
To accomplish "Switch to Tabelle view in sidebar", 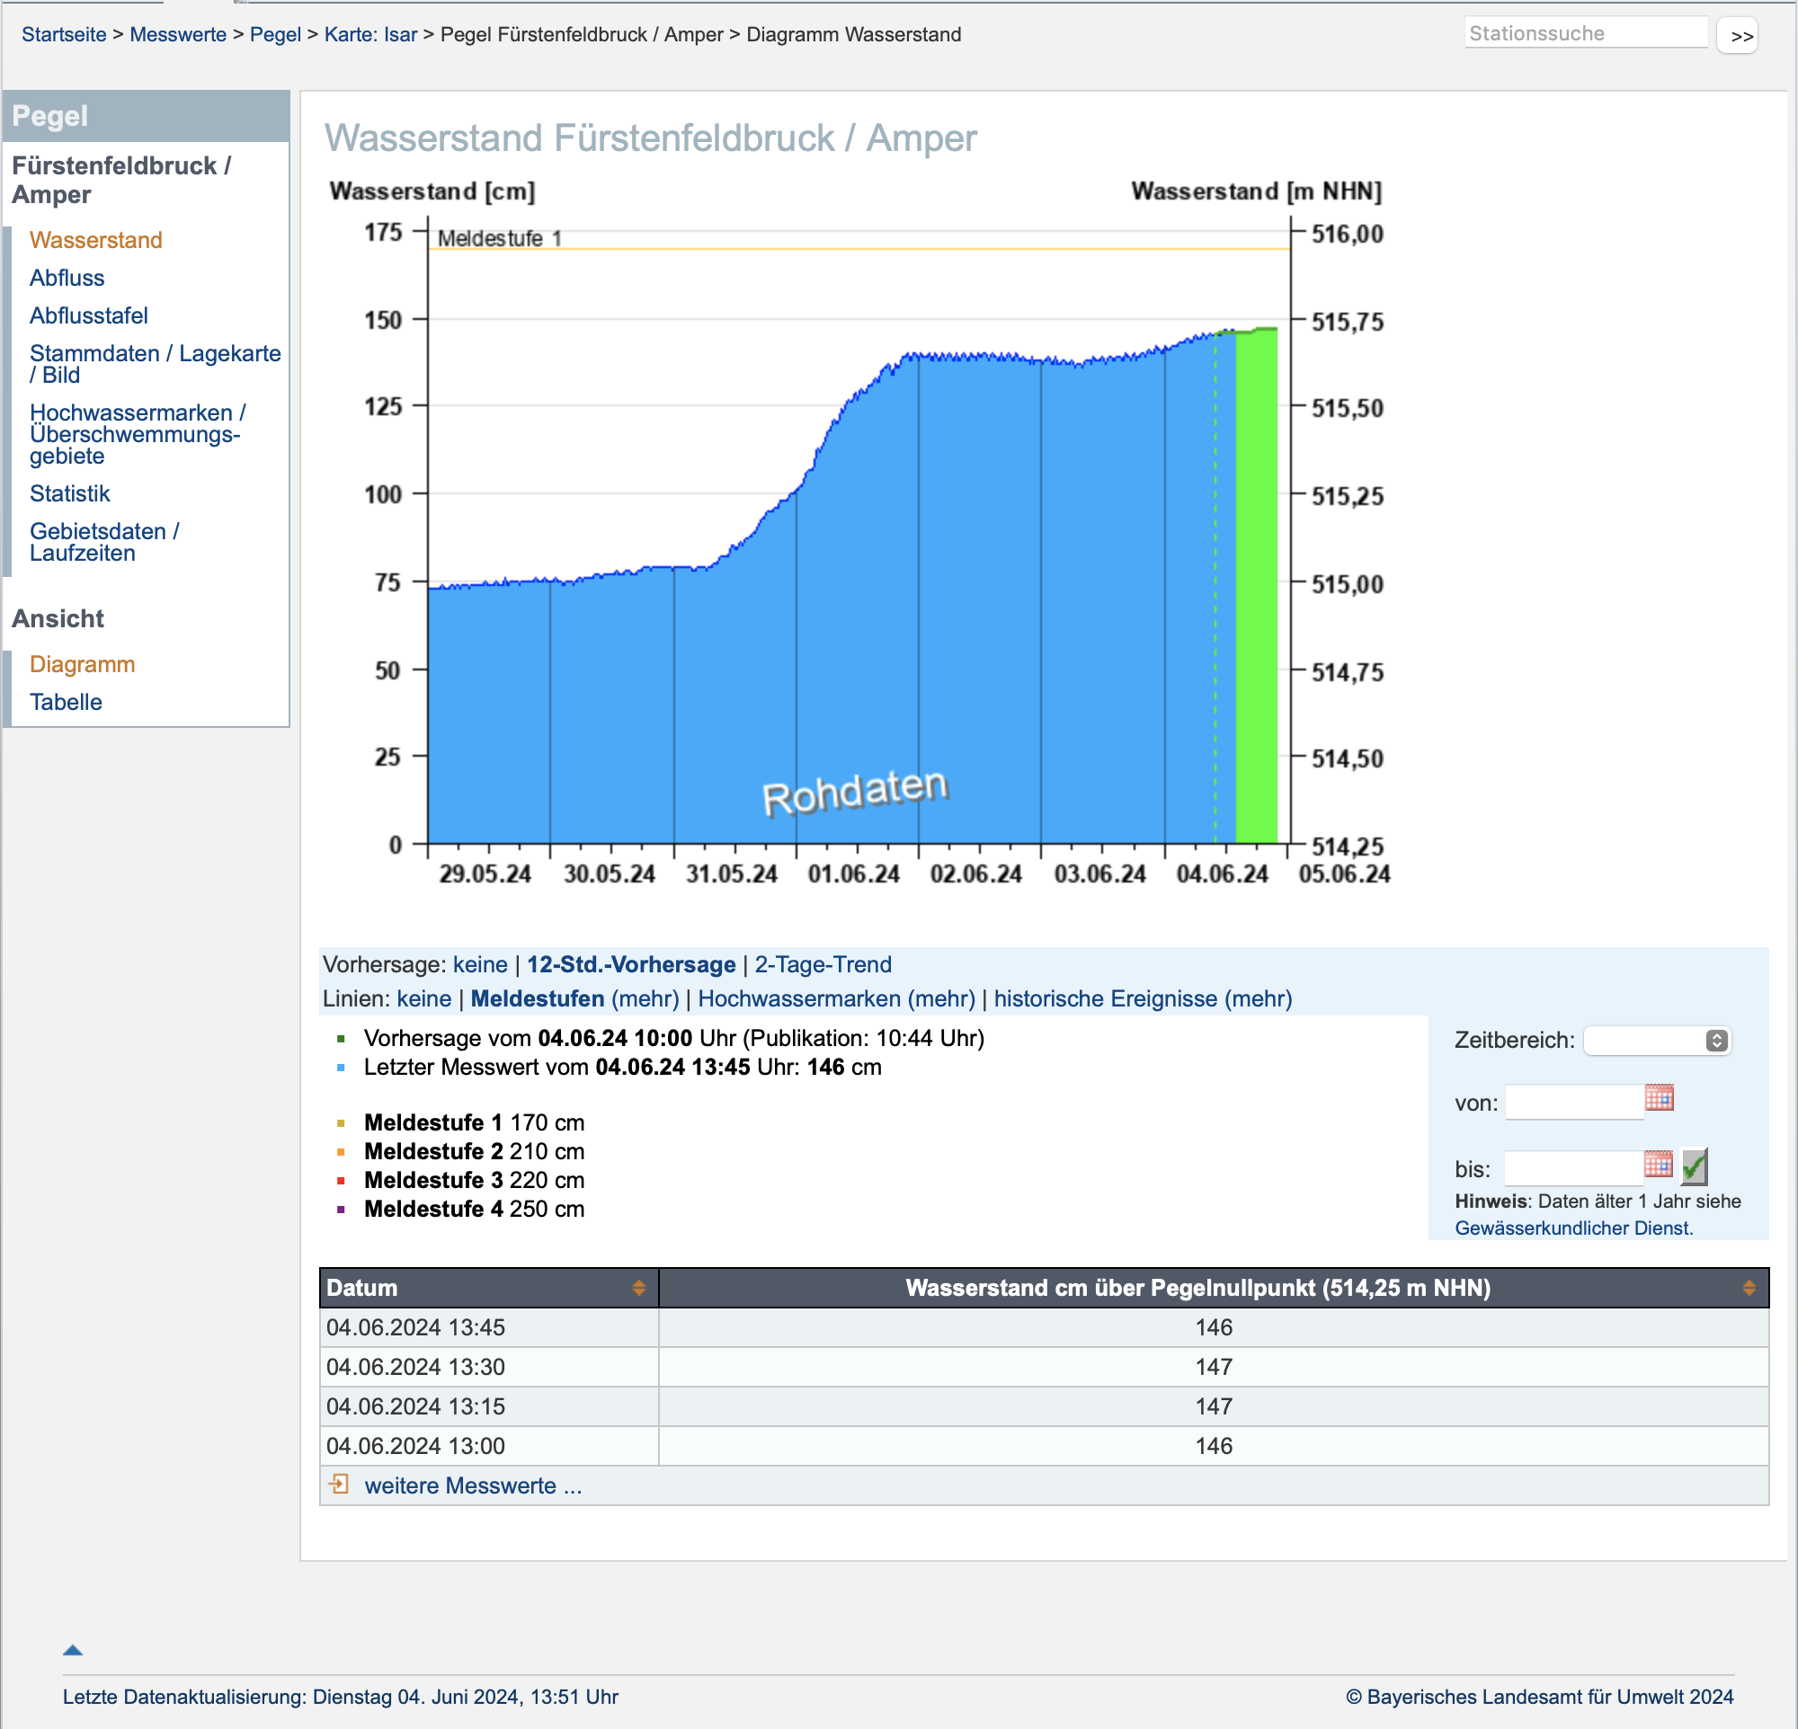I will 66,702.
